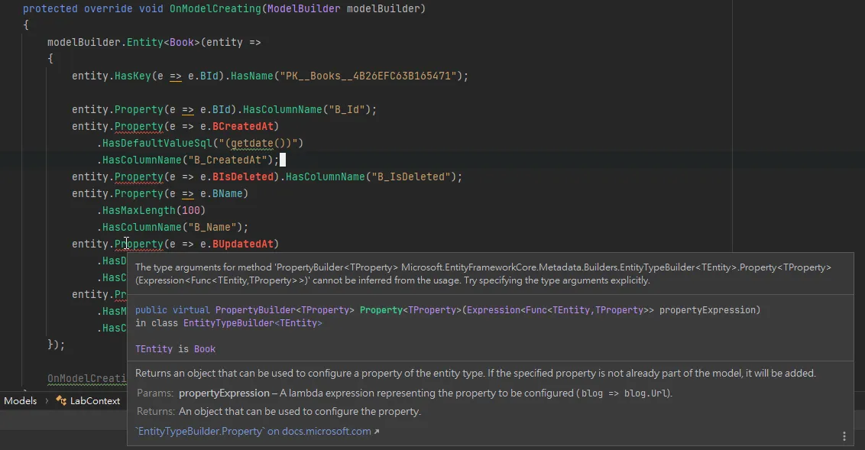Image resolution: width=865 pixels, height=450 pixels.
Task: Select "Models" in the breadcrumb bar
Action: 20,400
